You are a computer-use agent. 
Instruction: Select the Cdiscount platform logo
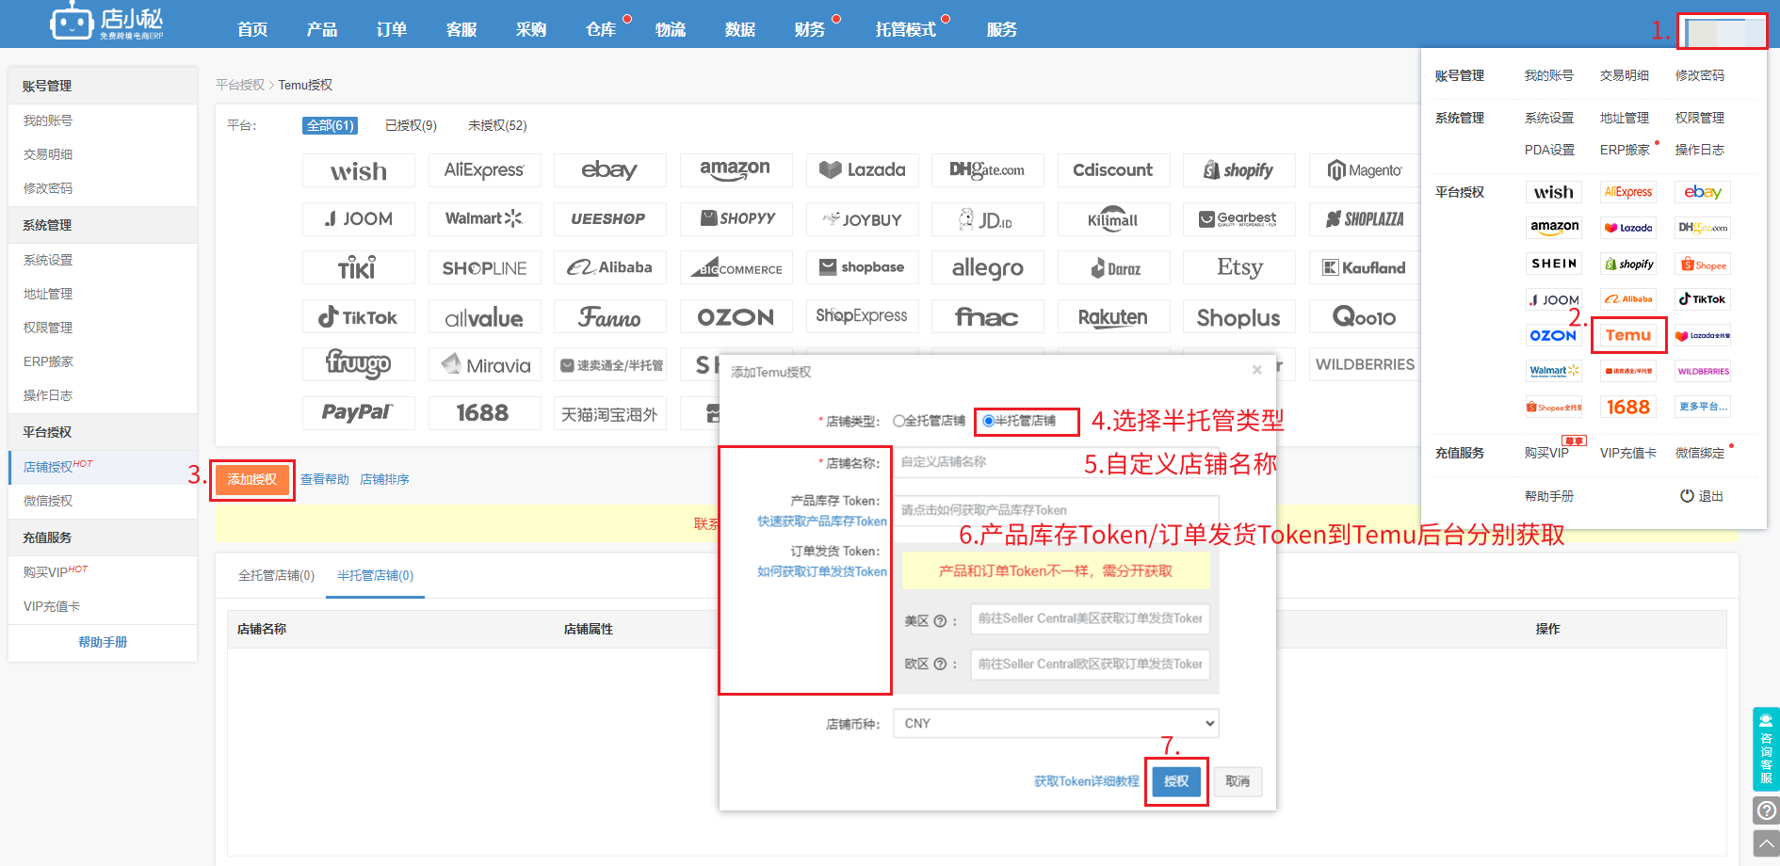(1113, 170)
